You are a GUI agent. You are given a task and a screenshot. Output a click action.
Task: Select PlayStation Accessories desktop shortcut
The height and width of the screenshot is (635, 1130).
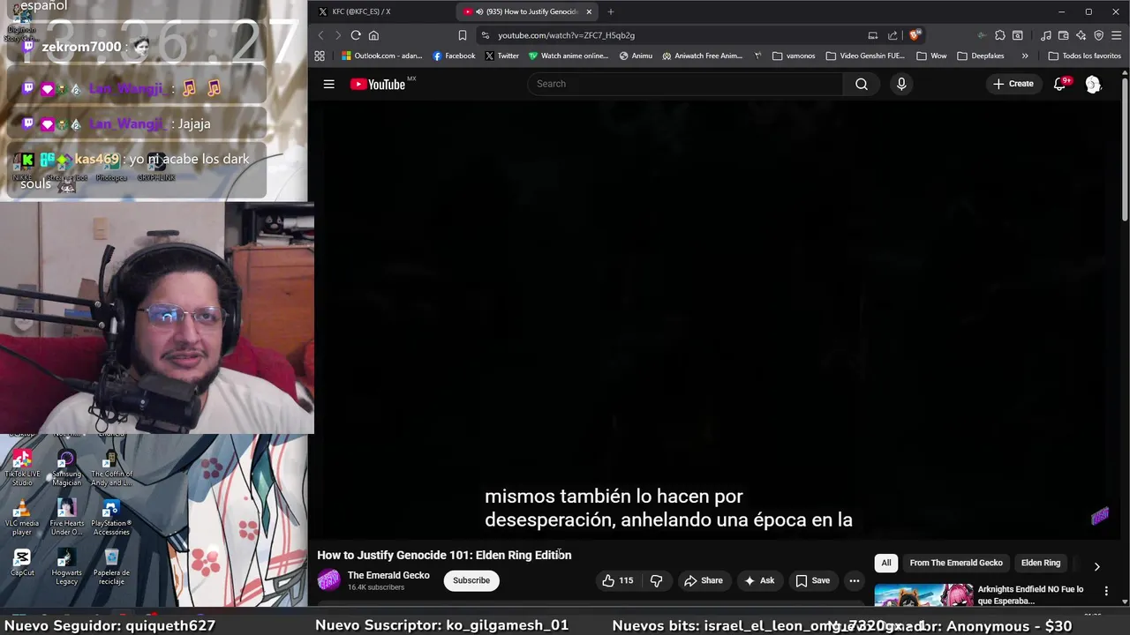(111, 517)
